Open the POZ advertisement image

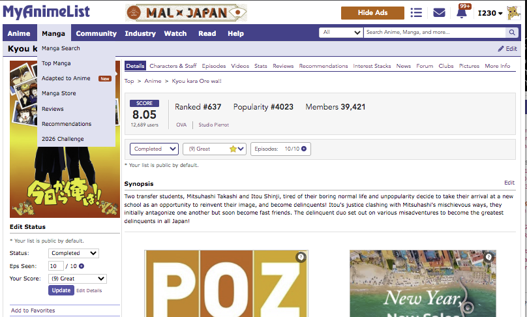tap(226, 283)
